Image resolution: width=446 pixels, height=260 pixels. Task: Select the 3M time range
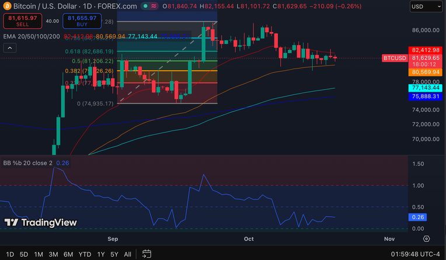coord(53,254)
